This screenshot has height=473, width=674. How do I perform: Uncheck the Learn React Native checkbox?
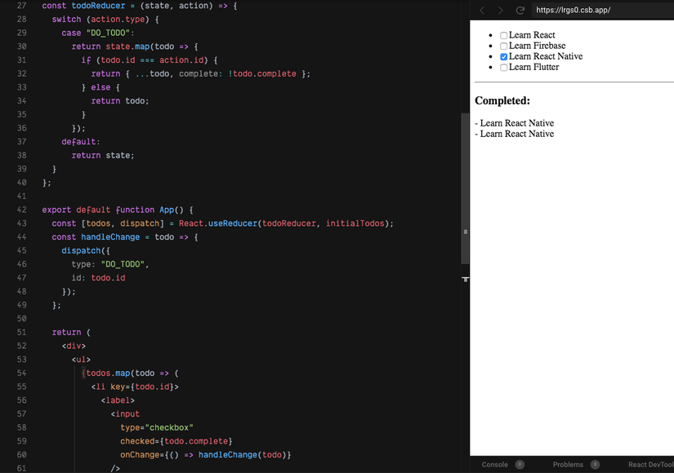click(503, 56)
